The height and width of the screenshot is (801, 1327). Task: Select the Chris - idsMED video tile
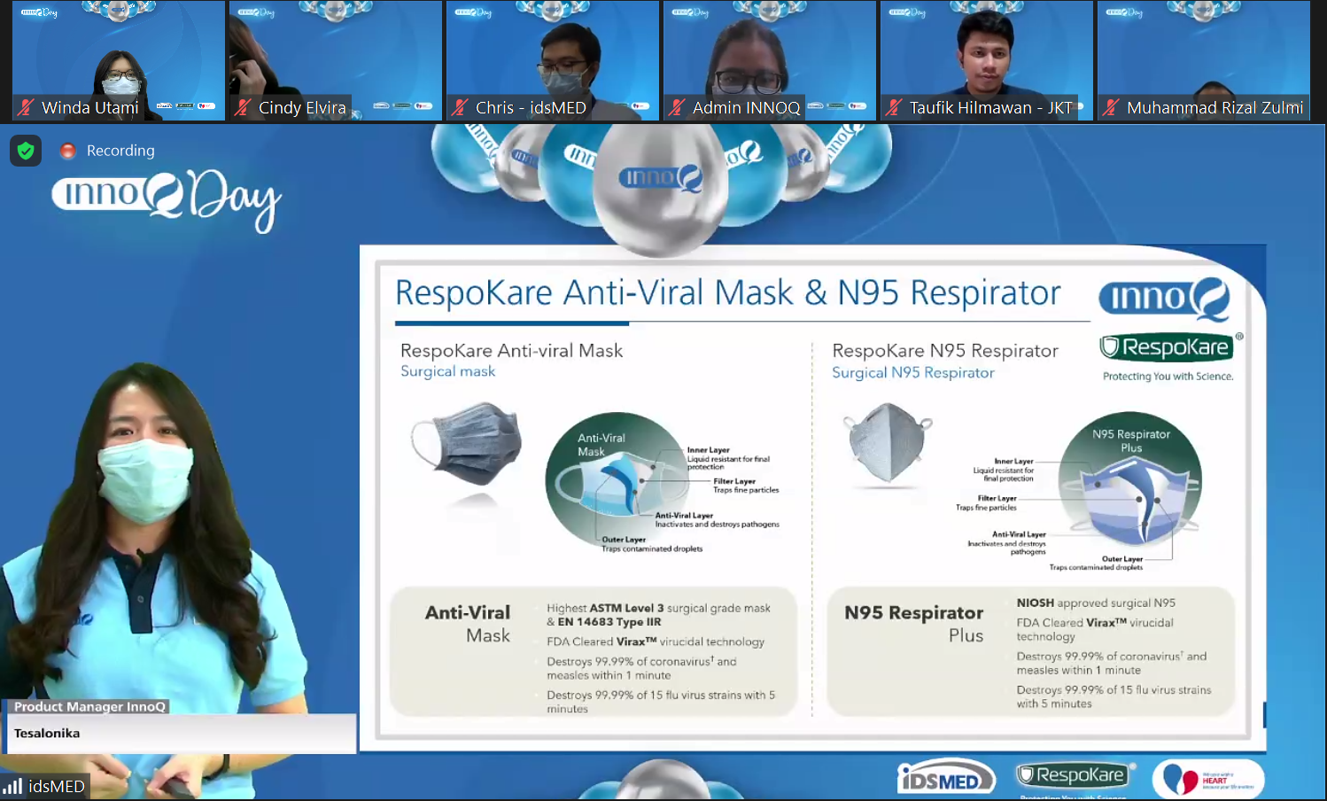[553, 53]
